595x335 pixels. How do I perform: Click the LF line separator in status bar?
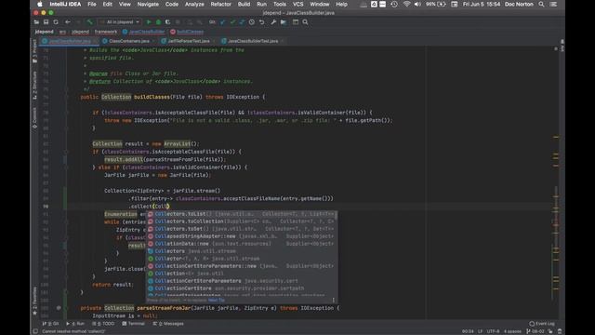pos(480,331)
